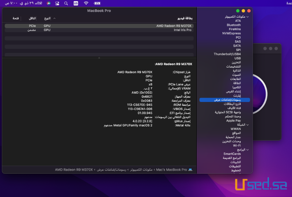The width and height of the screenshot is (292, 197).
Task: Select Thunderbolt/USB4 in the sidebar
Action: (227, 54)
